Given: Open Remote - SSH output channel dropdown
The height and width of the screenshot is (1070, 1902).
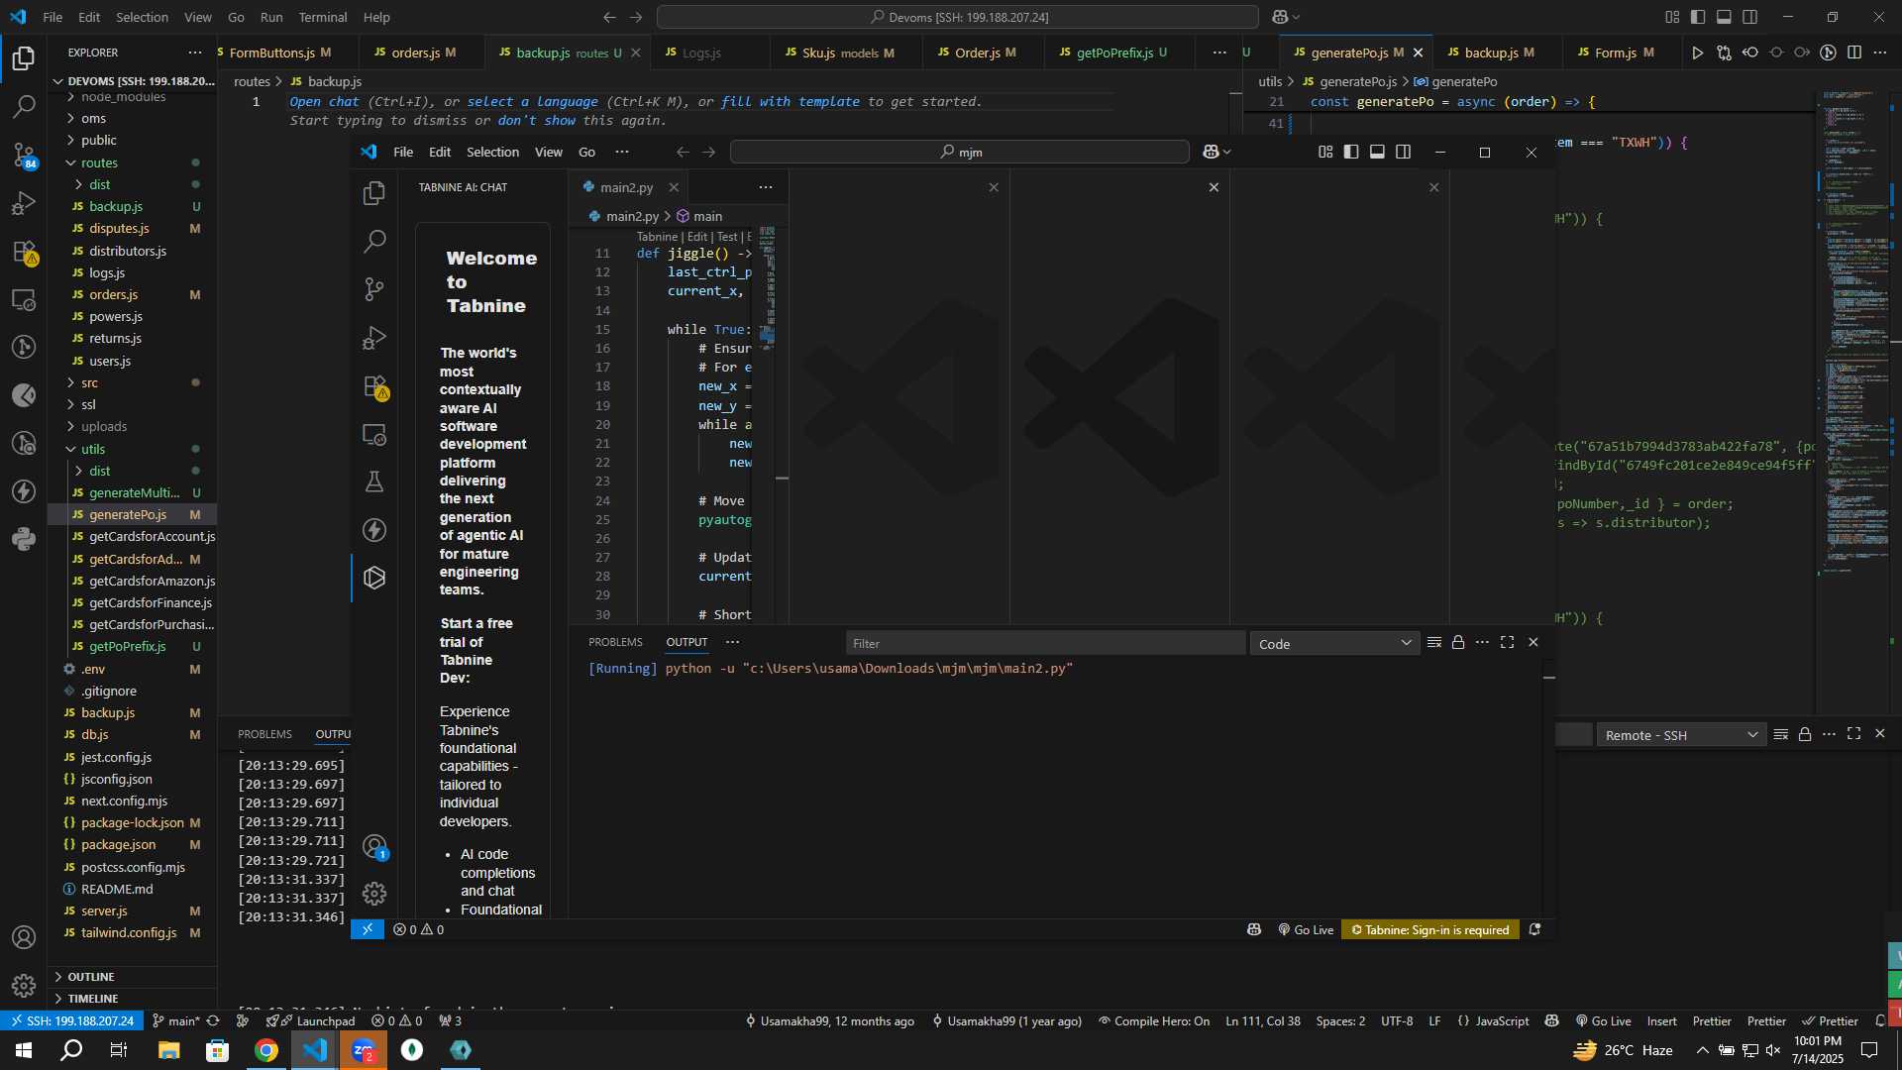Looking at the screenshot, I should 1681,735.
